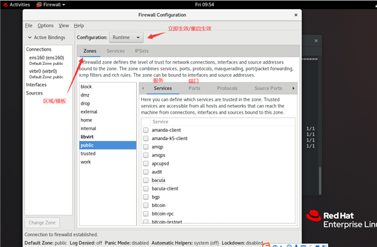Click the clock showing Fri 09:54
Screen dimensions: 377x247
click(x=204, y=5)
